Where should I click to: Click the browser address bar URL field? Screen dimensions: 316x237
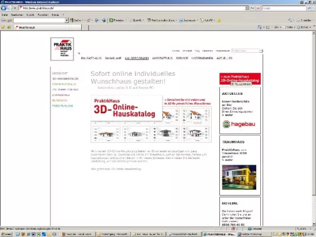click(132, 8)
